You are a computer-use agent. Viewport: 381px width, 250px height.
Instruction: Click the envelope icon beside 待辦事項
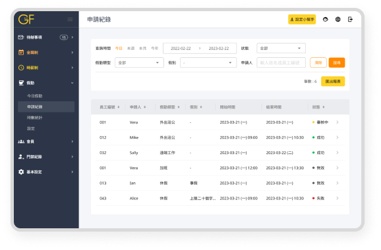[x=21, y=37]
